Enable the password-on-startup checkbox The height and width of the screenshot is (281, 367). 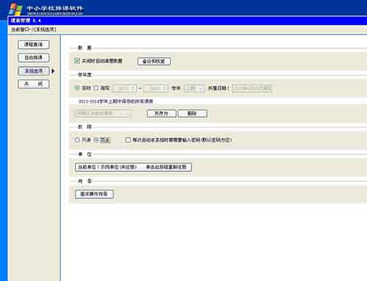pos(128,140)
